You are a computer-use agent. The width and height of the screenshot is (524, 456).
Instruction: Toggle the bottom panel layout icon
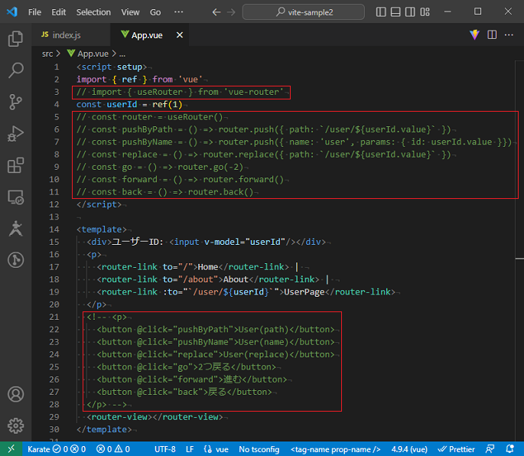[395, 12]
